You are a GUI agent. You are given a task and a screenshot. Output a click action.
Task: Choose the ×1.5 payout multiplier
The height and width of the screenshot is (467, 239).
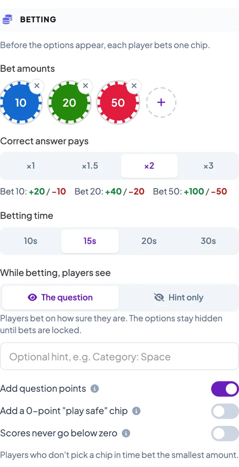point(90,166)
